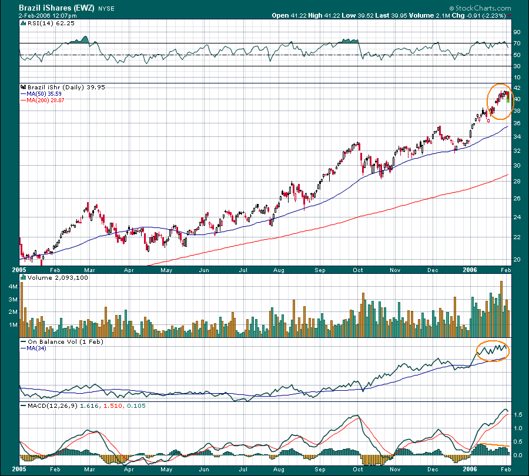Click the NYSE exchange label
529x476 pixels.
coord(106,9)
